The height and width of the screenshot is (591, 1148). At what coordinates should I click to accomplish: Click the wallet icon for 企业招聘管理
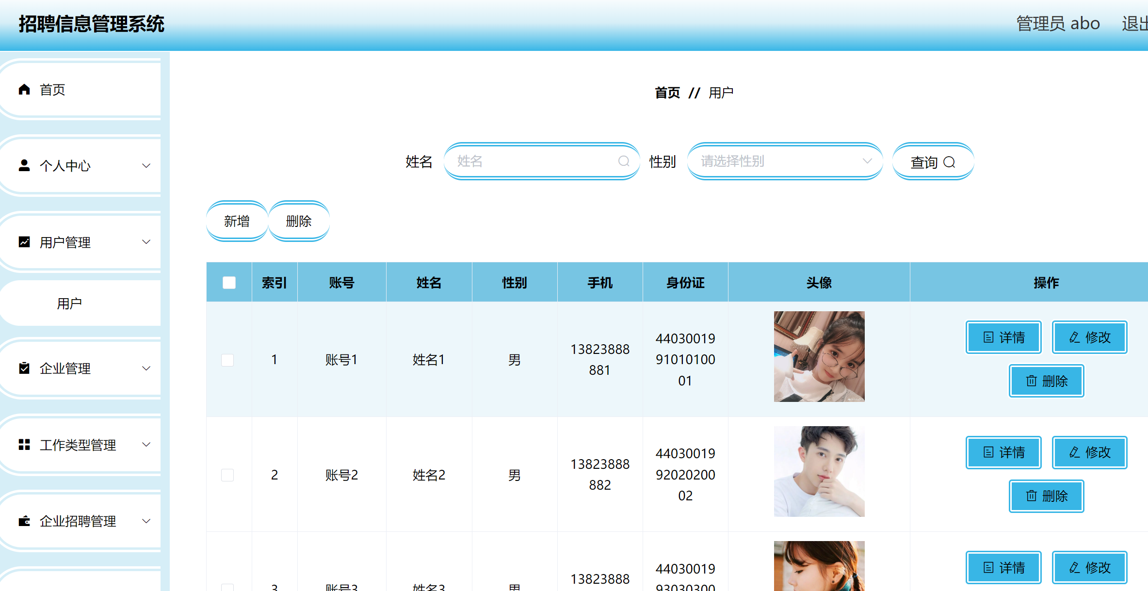click(x=24, y=521)
